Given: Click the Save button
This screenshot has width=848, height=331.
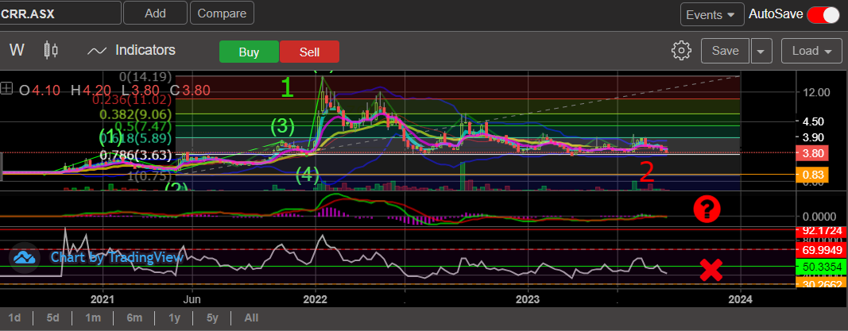Looking at the screenshot, I should (726, 52).
